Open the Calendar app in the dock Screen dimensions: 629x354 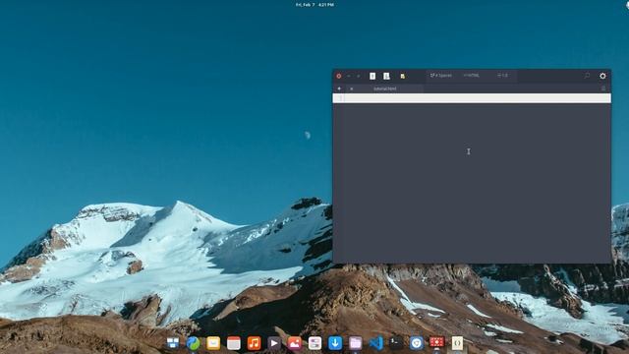[x=234, y=343]
